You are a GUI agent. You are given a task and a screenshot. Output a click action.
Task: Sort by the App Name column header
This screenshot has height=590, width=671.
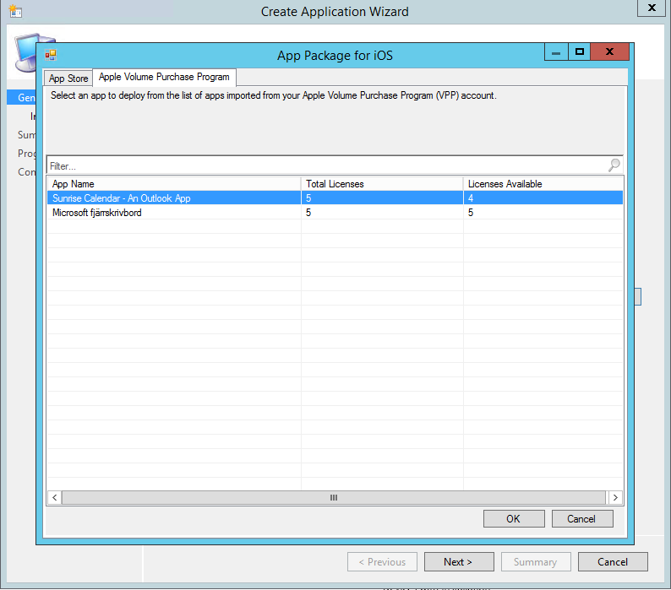click(173, 183)
